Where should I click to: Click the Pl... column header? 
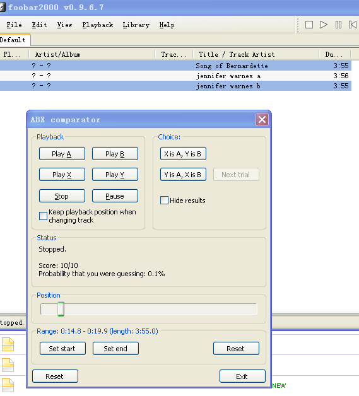(15, 54)
